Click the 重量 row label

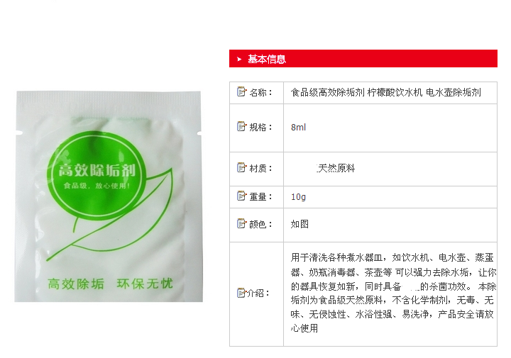pos(260,197)
